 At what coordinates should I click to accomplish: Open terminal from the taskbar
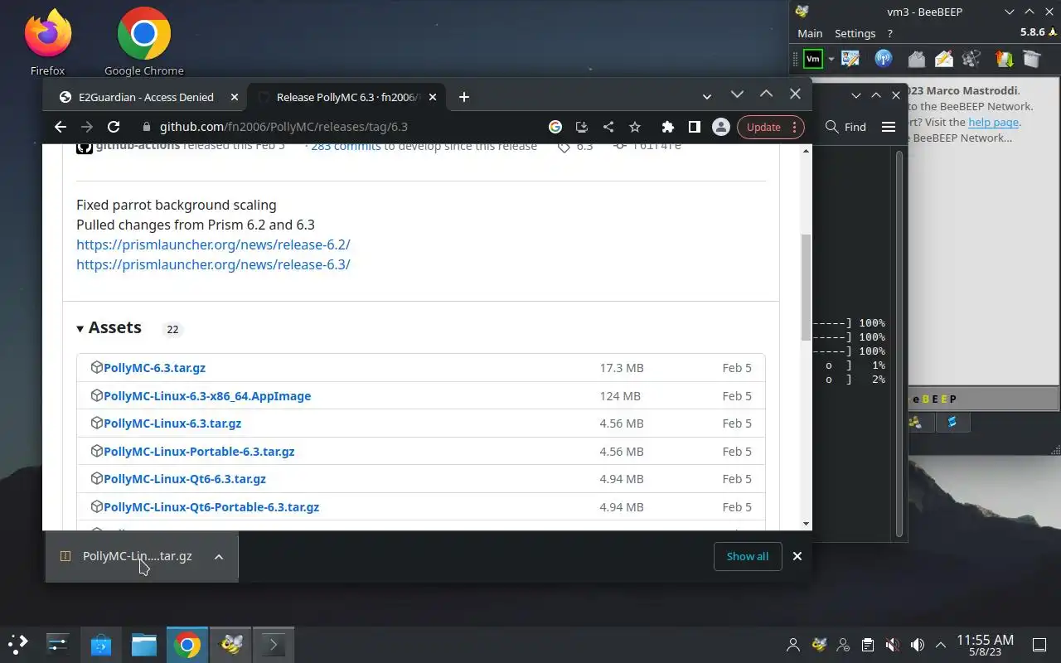(274, 644)
